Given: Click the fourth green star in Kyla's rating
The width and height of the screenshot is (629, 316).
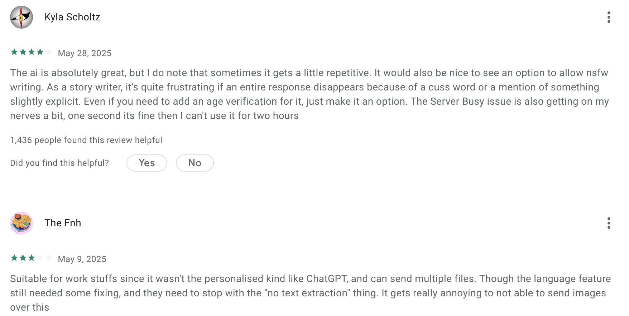Looking at the screenshot, I should pos(40,52).
